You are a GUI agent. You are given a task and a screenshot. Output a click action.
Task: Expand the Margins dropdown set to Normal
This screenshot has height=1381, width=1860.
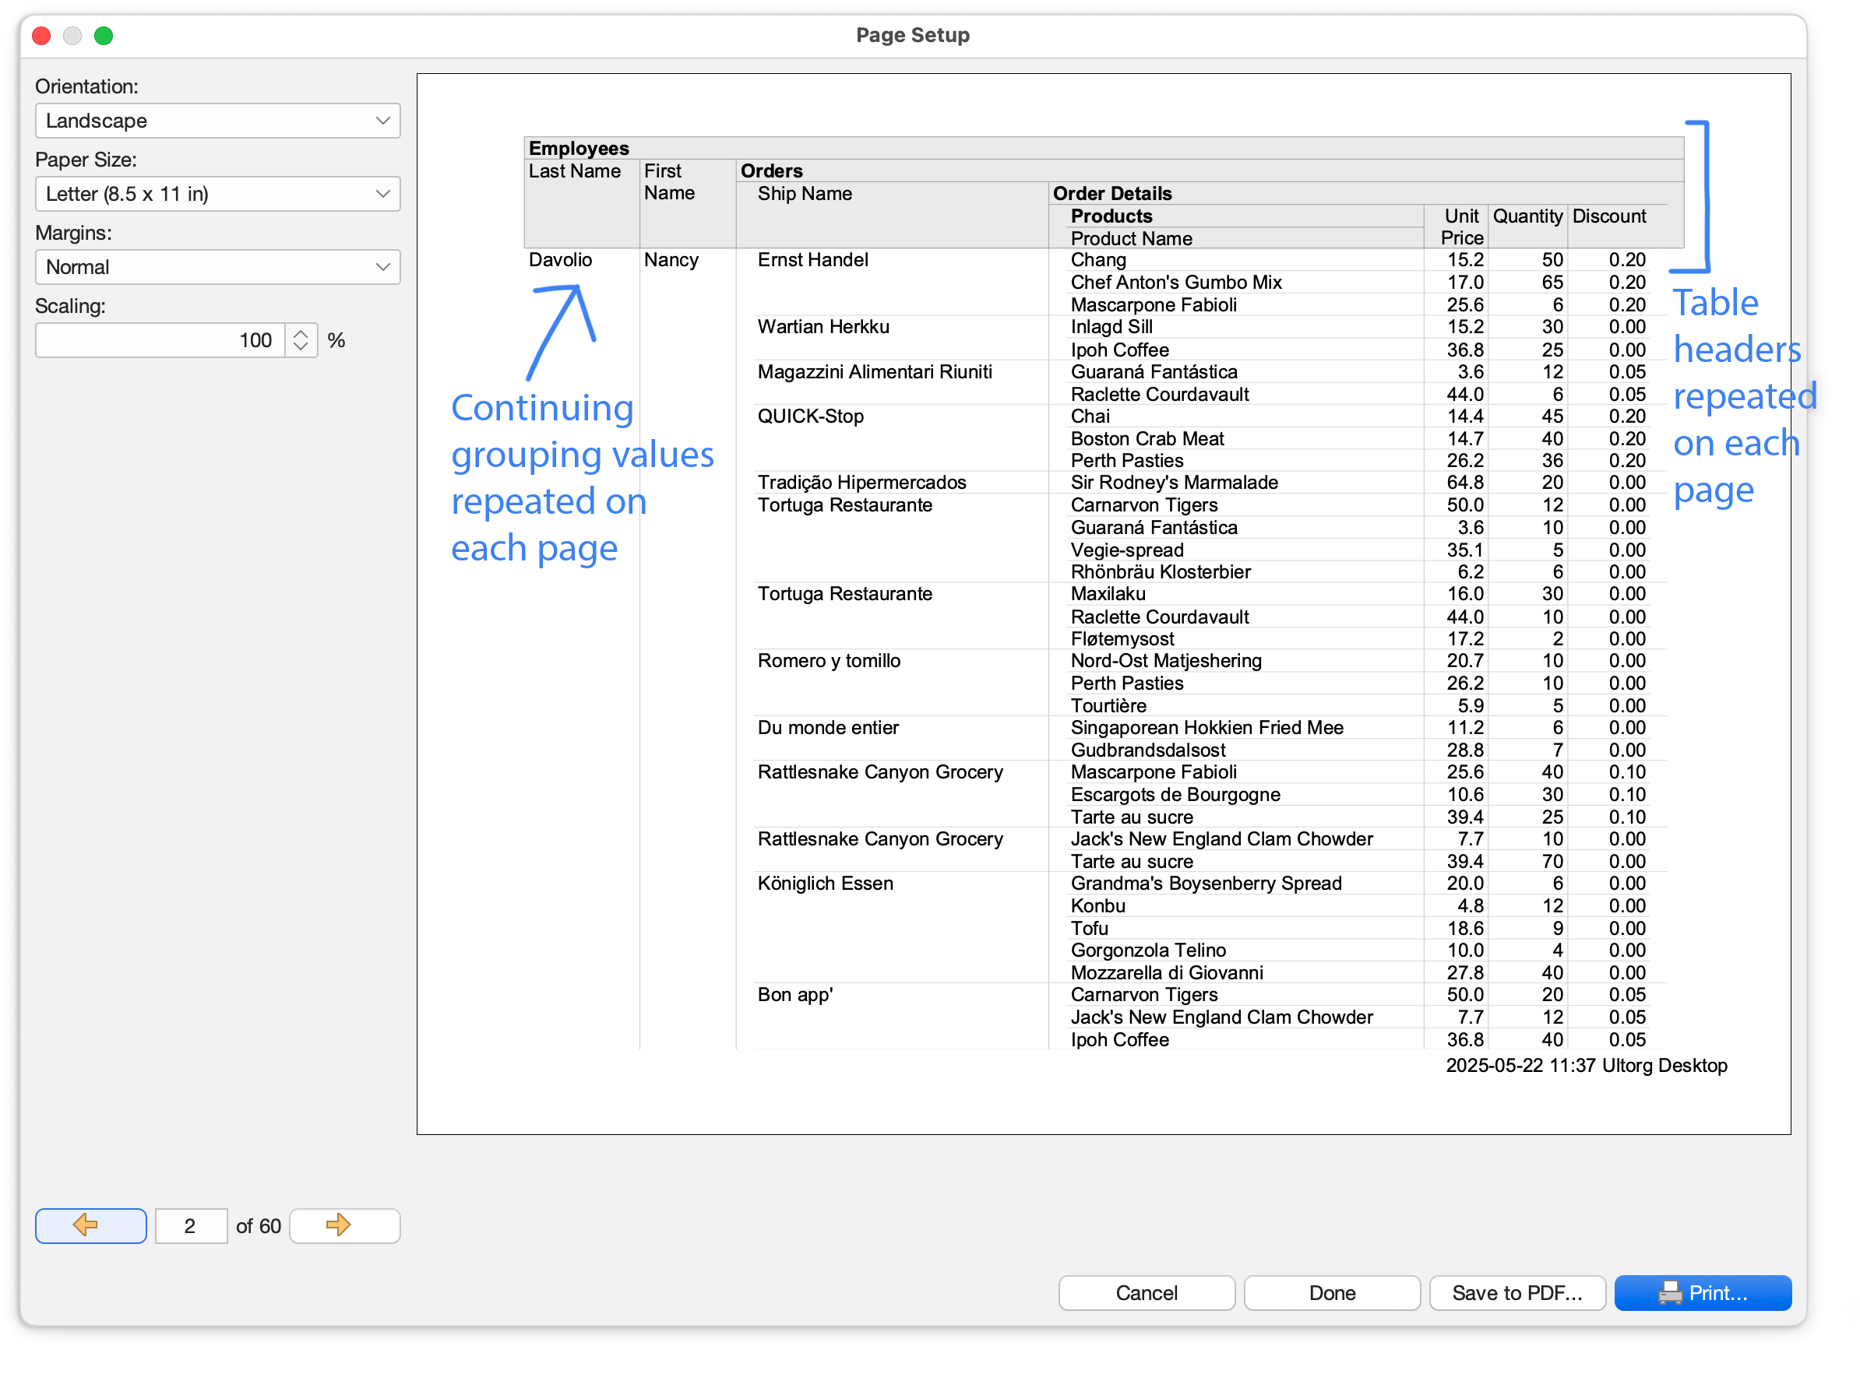click(217, 268)
